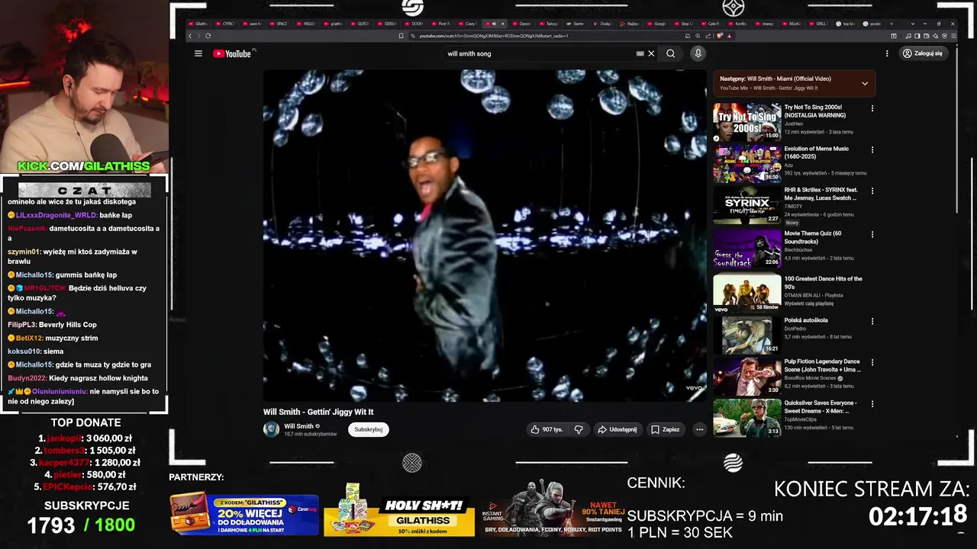Screen dimensions: 977x549
Task: Click the video player to pause
Action: coord(485,235)
